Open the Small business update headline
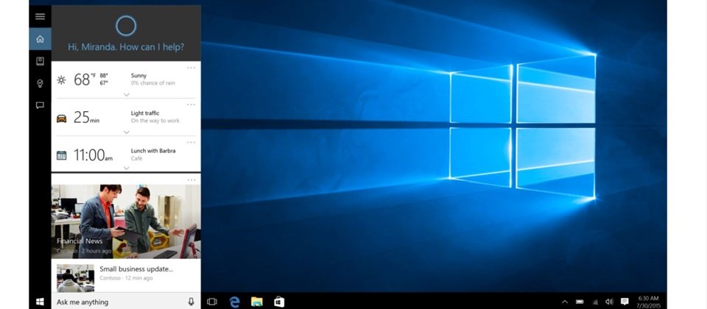The width and height of the screenshot is (707, 309). tap(137, 269)
